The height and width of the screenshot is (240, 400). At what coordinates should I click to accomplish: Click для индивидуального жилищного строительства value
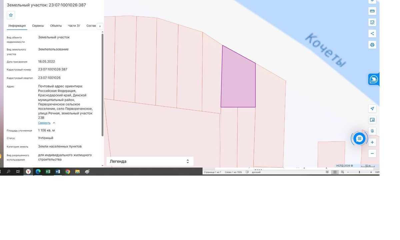pyautogui.click(x=65, y=157)
